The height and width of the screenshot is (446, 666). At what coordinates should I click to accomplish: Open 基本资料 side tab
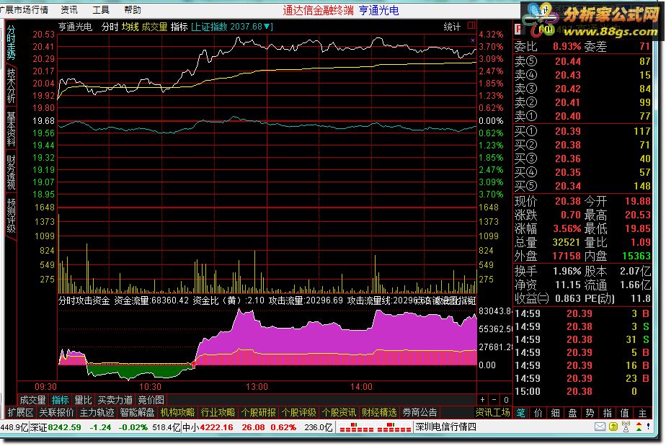click(11, 129)
